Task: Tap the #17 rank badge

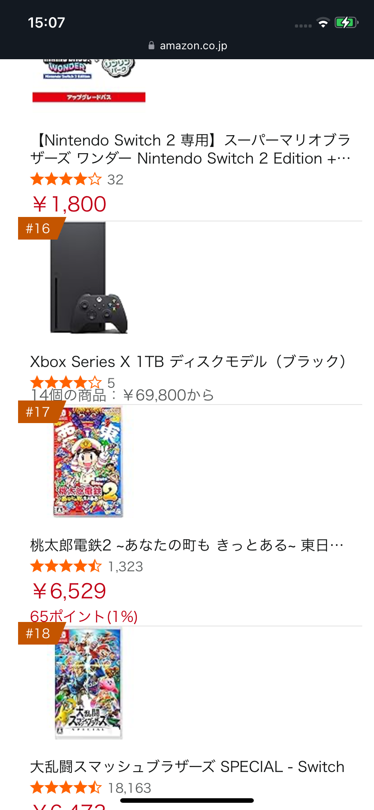Action: [38, 412]
